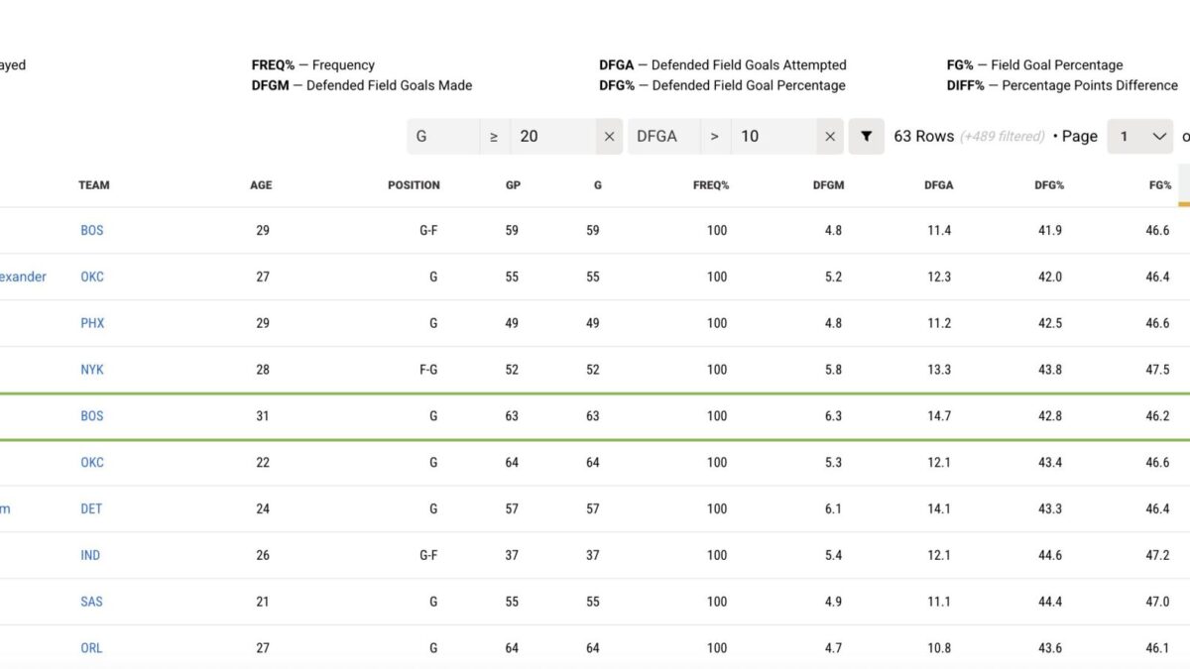The height and width of the screenshot is (669, 1190).
Task: Remove the G ≥ 20 filter
Action: (x=609, y=136)
